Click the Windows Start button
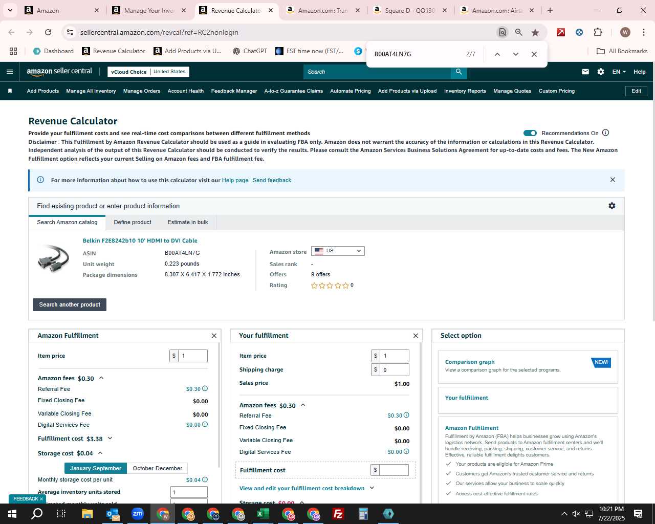Image resolution: width=655 pixels, height=524 pixels. (x=12, y=514)
